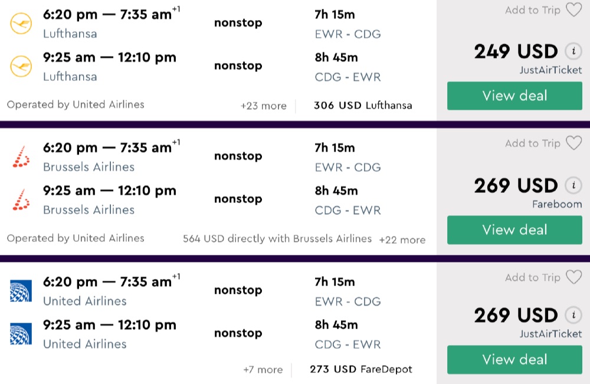Show price info for Fareboom 269 USD fare
The image size is (590, 384).
tap(571, 185)
